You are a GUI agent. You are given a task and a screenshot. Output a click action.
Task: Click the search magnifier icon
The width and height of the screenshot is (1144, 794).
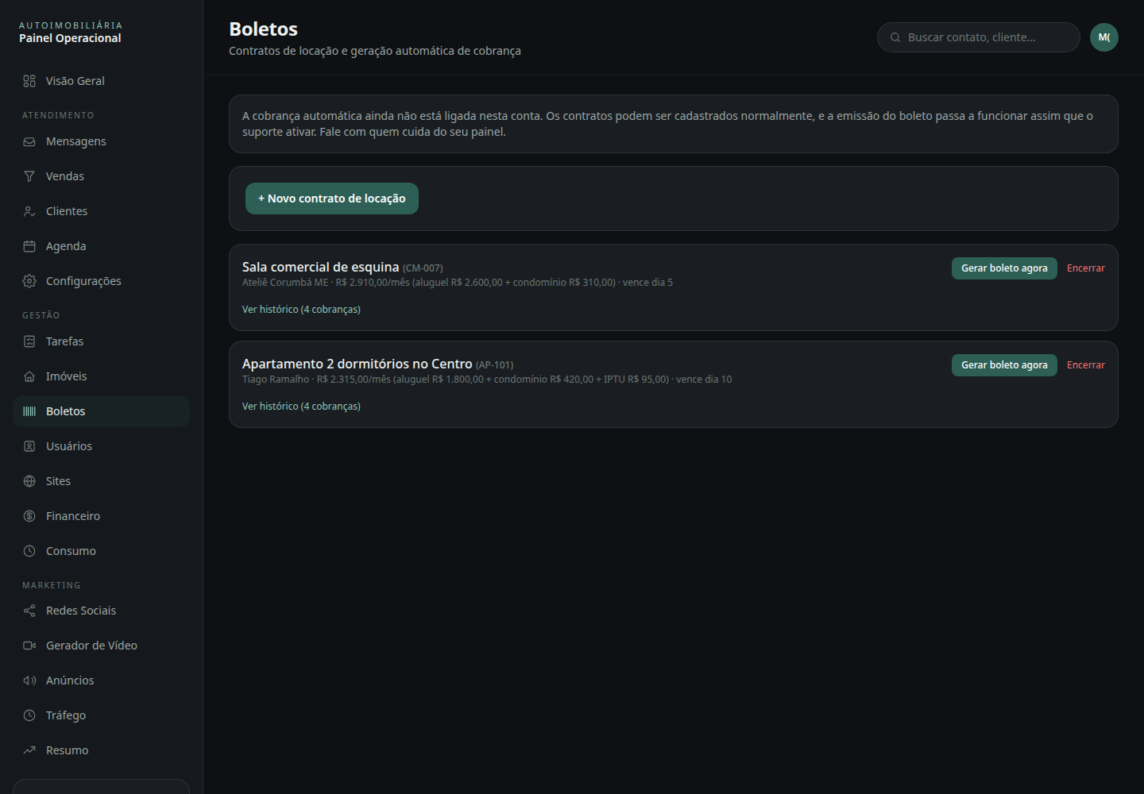click(895, 37)
